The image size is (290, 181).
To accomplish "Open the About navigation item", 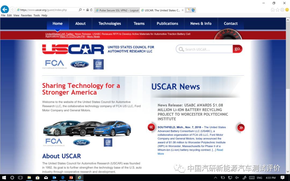I will [80, 23].
